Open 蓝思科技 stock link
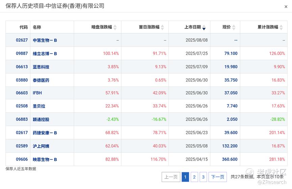 [x=41, y=67]
